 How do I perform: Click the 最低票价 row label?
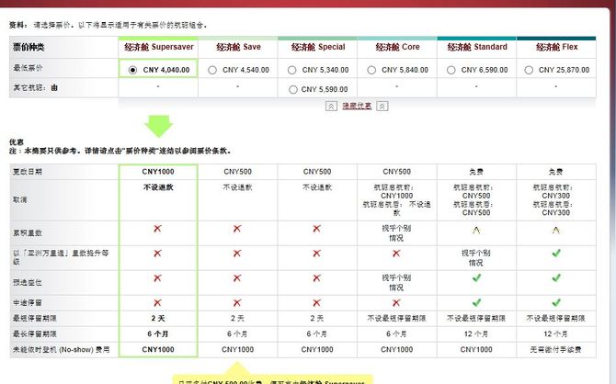coord(28,68)
